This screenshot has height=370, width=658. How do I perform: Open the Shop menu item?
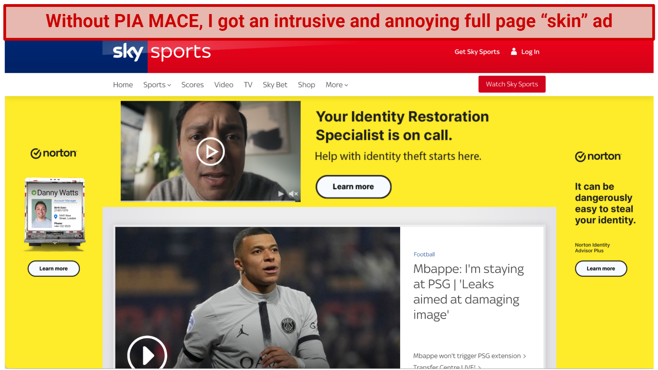click(306, 85)
